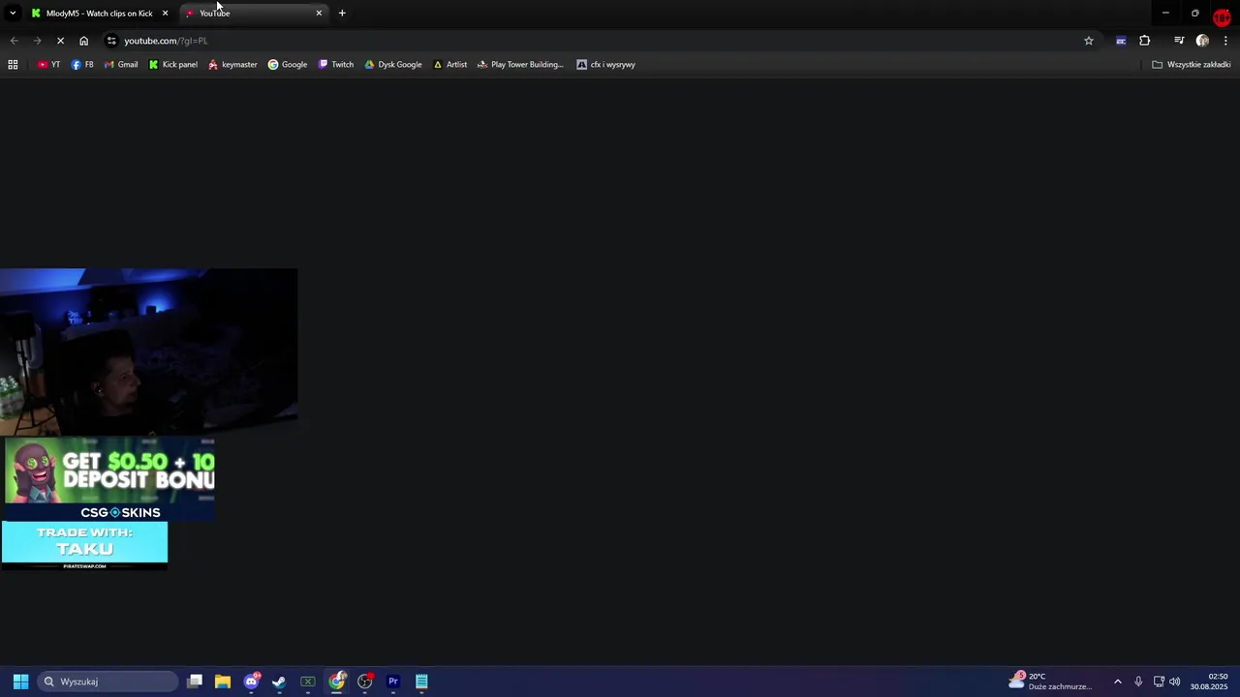Stop loading the page
1240x697 pixels.
click(x=60, y=41)
